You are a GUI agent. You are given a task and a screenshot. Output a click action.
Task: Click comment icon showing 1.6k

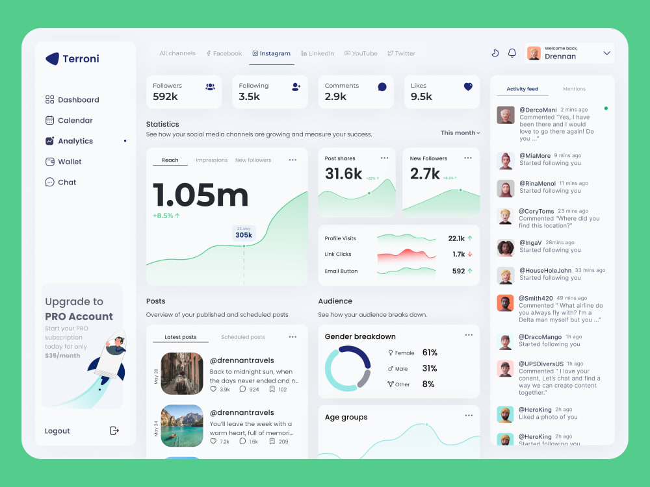(242, 441)
